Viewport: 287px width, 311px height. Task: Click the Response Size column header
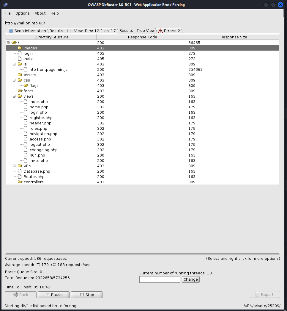pyautogui.click(x=234, y=37)
